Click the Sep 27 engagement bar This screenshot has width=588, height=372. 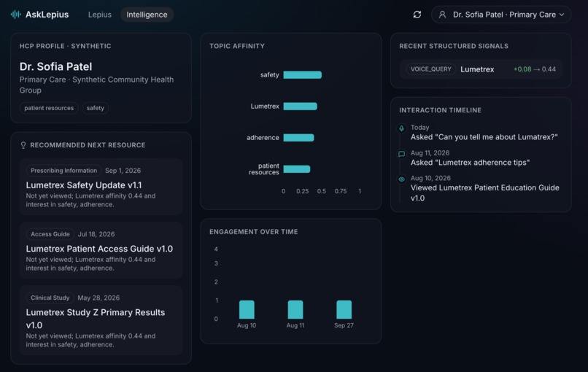point(344,310)
